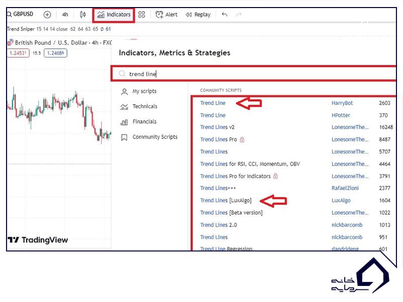Add Trend Lines [Beta version] script
Screen dimensions: 403x302
pos(231,213)
